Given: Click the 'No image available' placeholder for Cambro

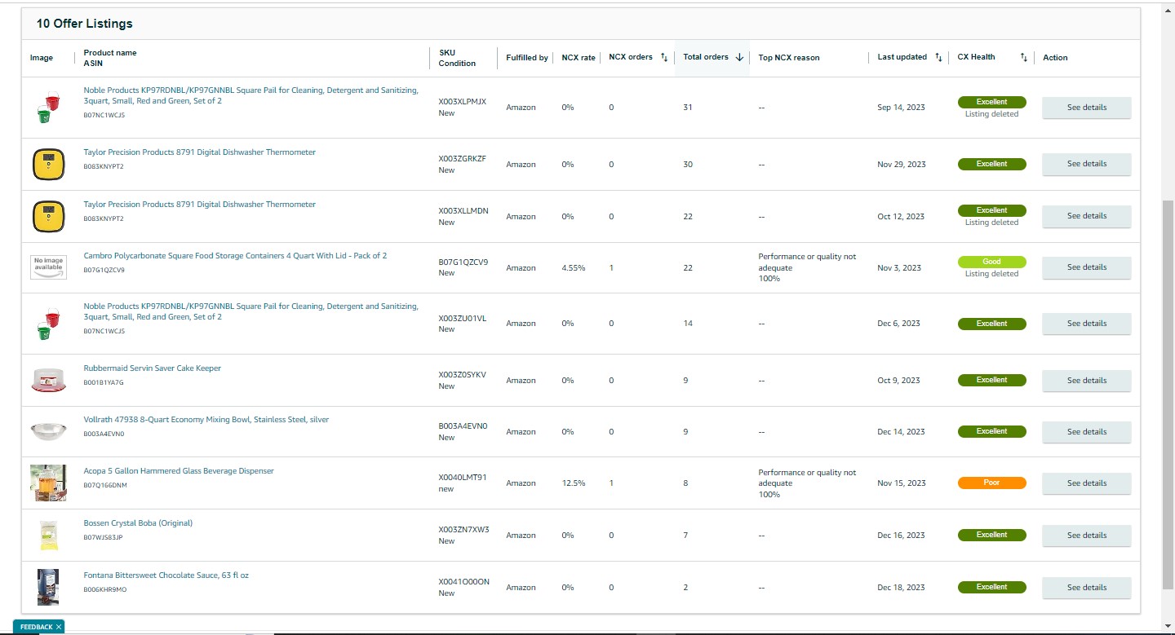Looking at the screenshot, I should (x=48, y=267).
